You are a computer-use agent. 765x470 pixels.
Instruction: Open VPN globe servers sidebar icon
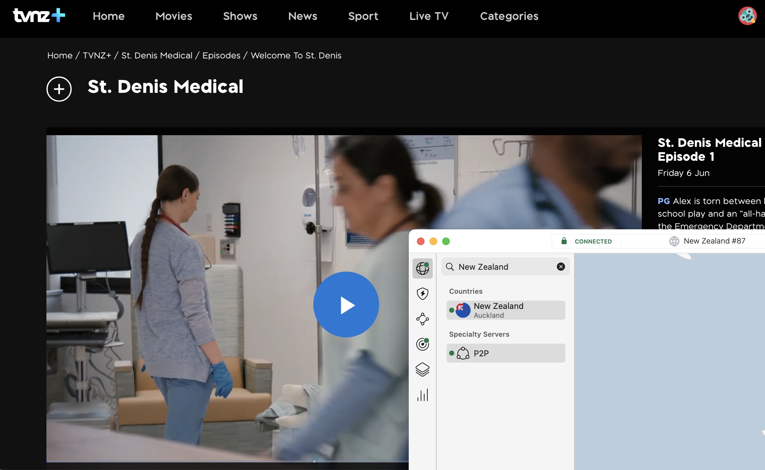coord(422,268)
